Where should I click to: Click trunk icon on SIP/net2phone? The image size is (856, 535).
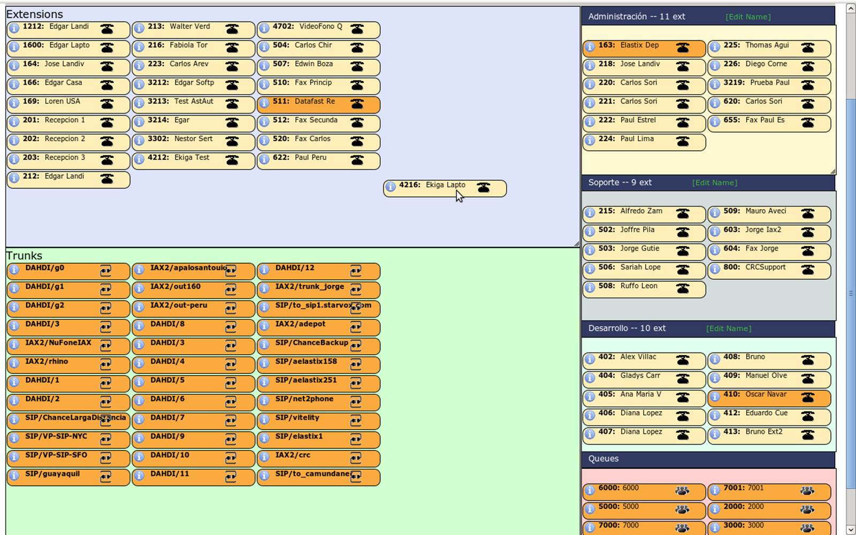coord(356,402)
